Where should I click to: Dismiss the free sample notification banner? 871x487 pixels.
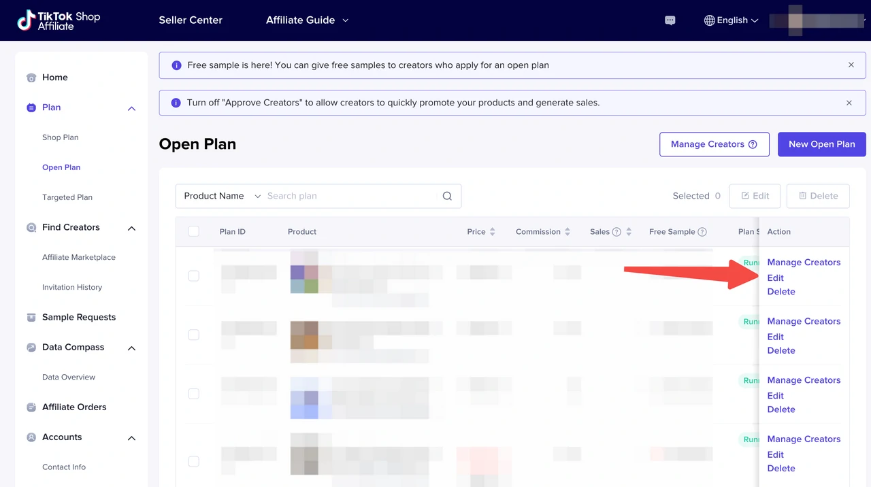(851, 65)
